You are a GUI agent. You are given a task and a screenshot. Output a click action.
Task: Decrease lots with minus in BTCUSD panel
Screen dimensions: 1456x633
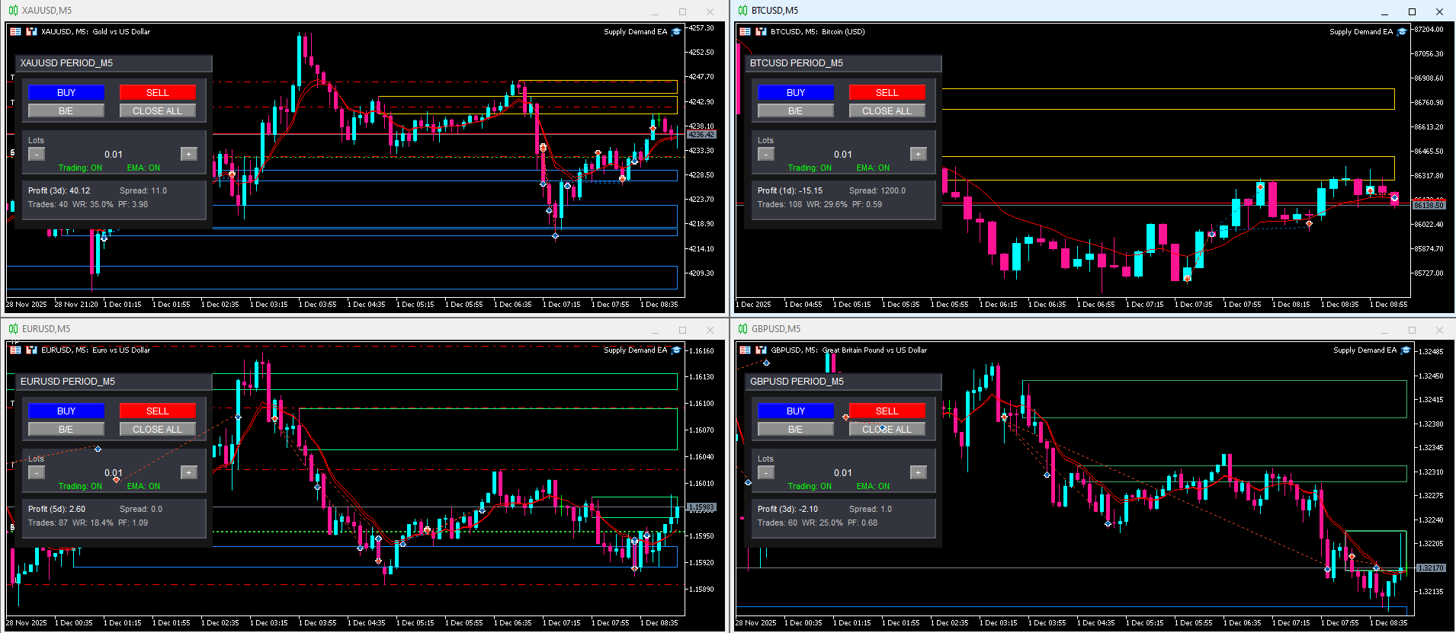coord(766,154)
